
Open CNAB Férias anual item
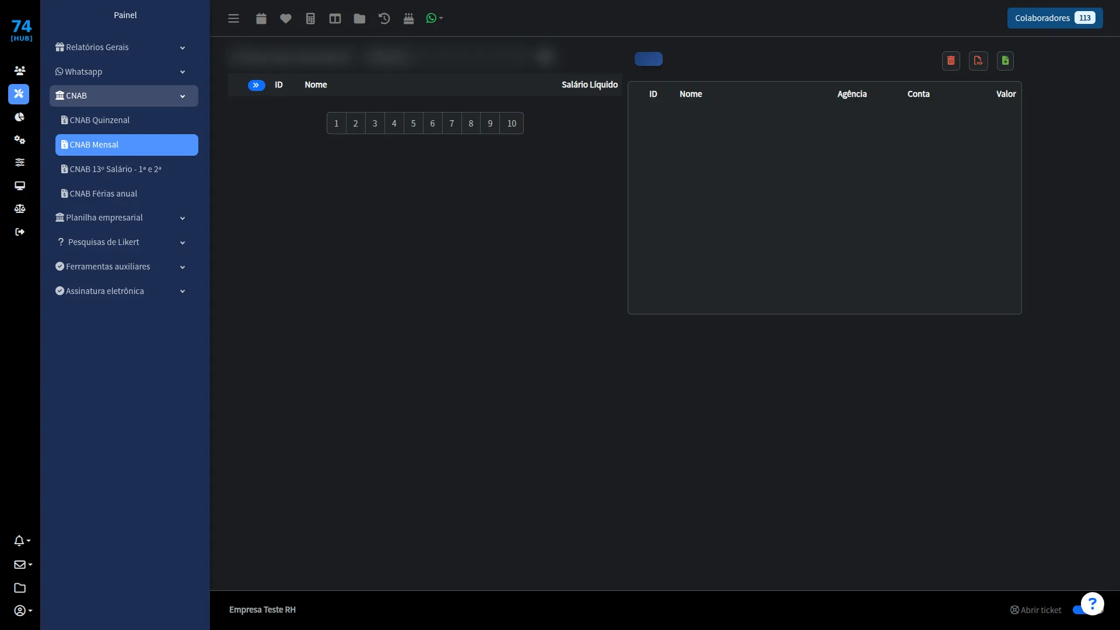pyautogui.click(x=127, y=194)
